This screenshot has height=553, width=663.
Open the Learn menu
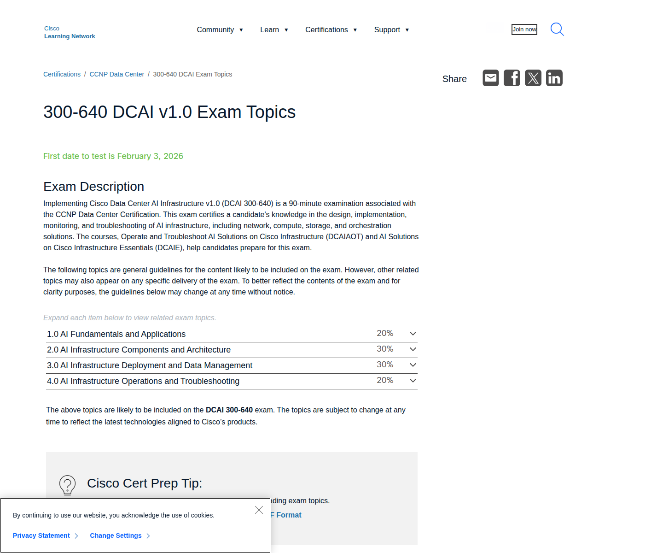pos(274,29)
